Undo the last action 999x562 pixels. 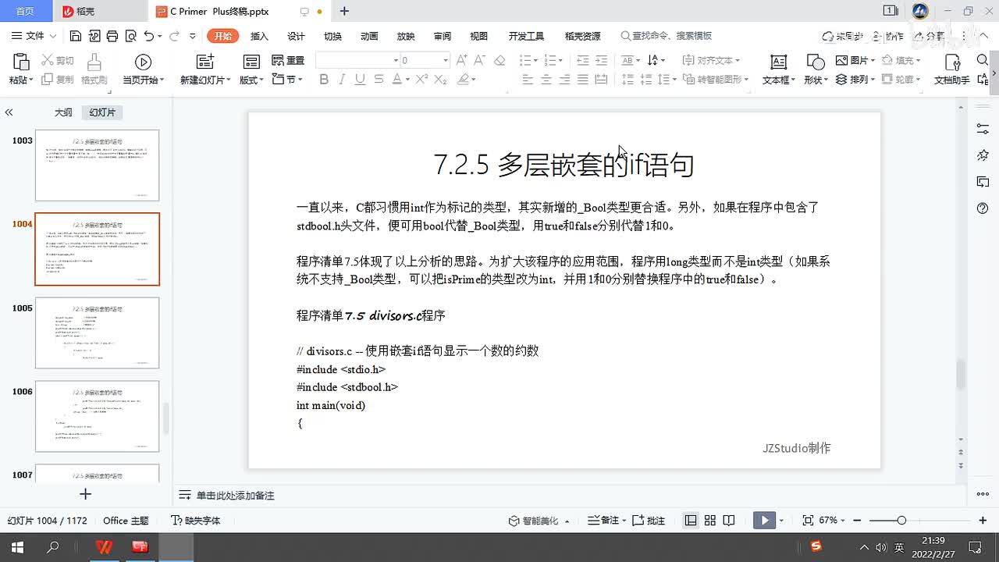coord(148,36)
